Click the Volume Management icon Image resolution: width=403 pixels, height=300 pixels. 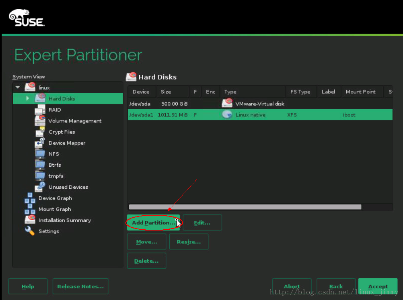pyautogui.click(x=40, y=120)
